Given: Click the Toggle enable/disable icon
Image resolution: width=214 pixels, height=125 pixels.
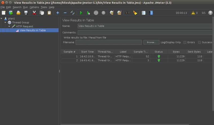Looking at the screenshot, I should pos(72,13).
